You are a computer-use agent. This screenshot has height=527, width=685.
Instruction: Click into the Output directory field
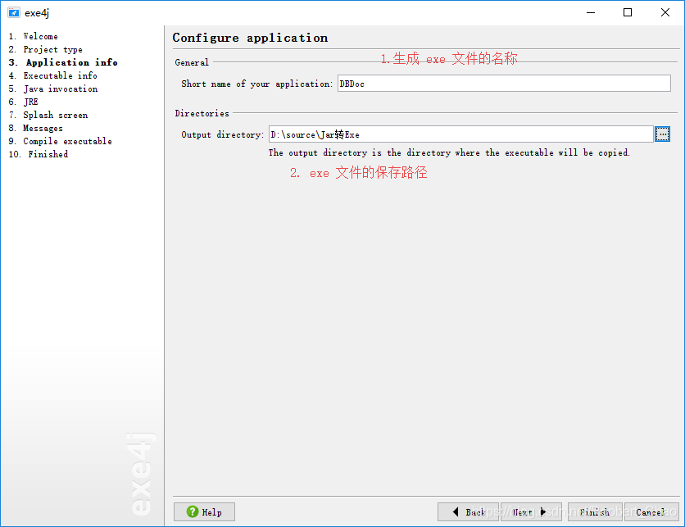tap(460, 134)
